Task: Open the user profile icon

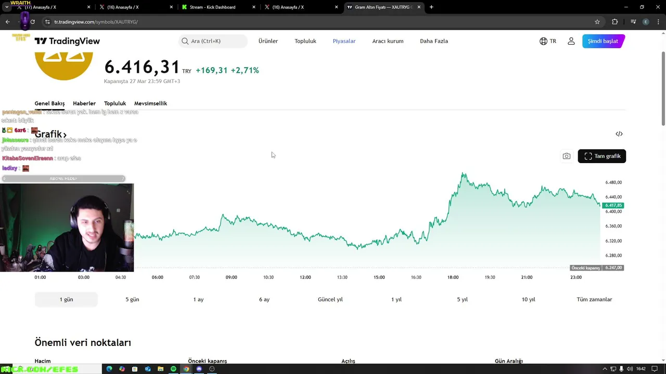Action: coord(571,41)
